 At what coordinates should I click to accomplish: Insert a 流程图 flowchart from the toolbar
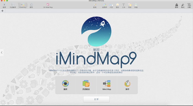(x=104, y=6)
